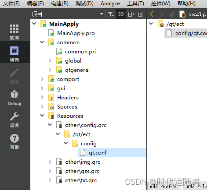
Task: Toggle the file lock icon
Action: (172, 14)
